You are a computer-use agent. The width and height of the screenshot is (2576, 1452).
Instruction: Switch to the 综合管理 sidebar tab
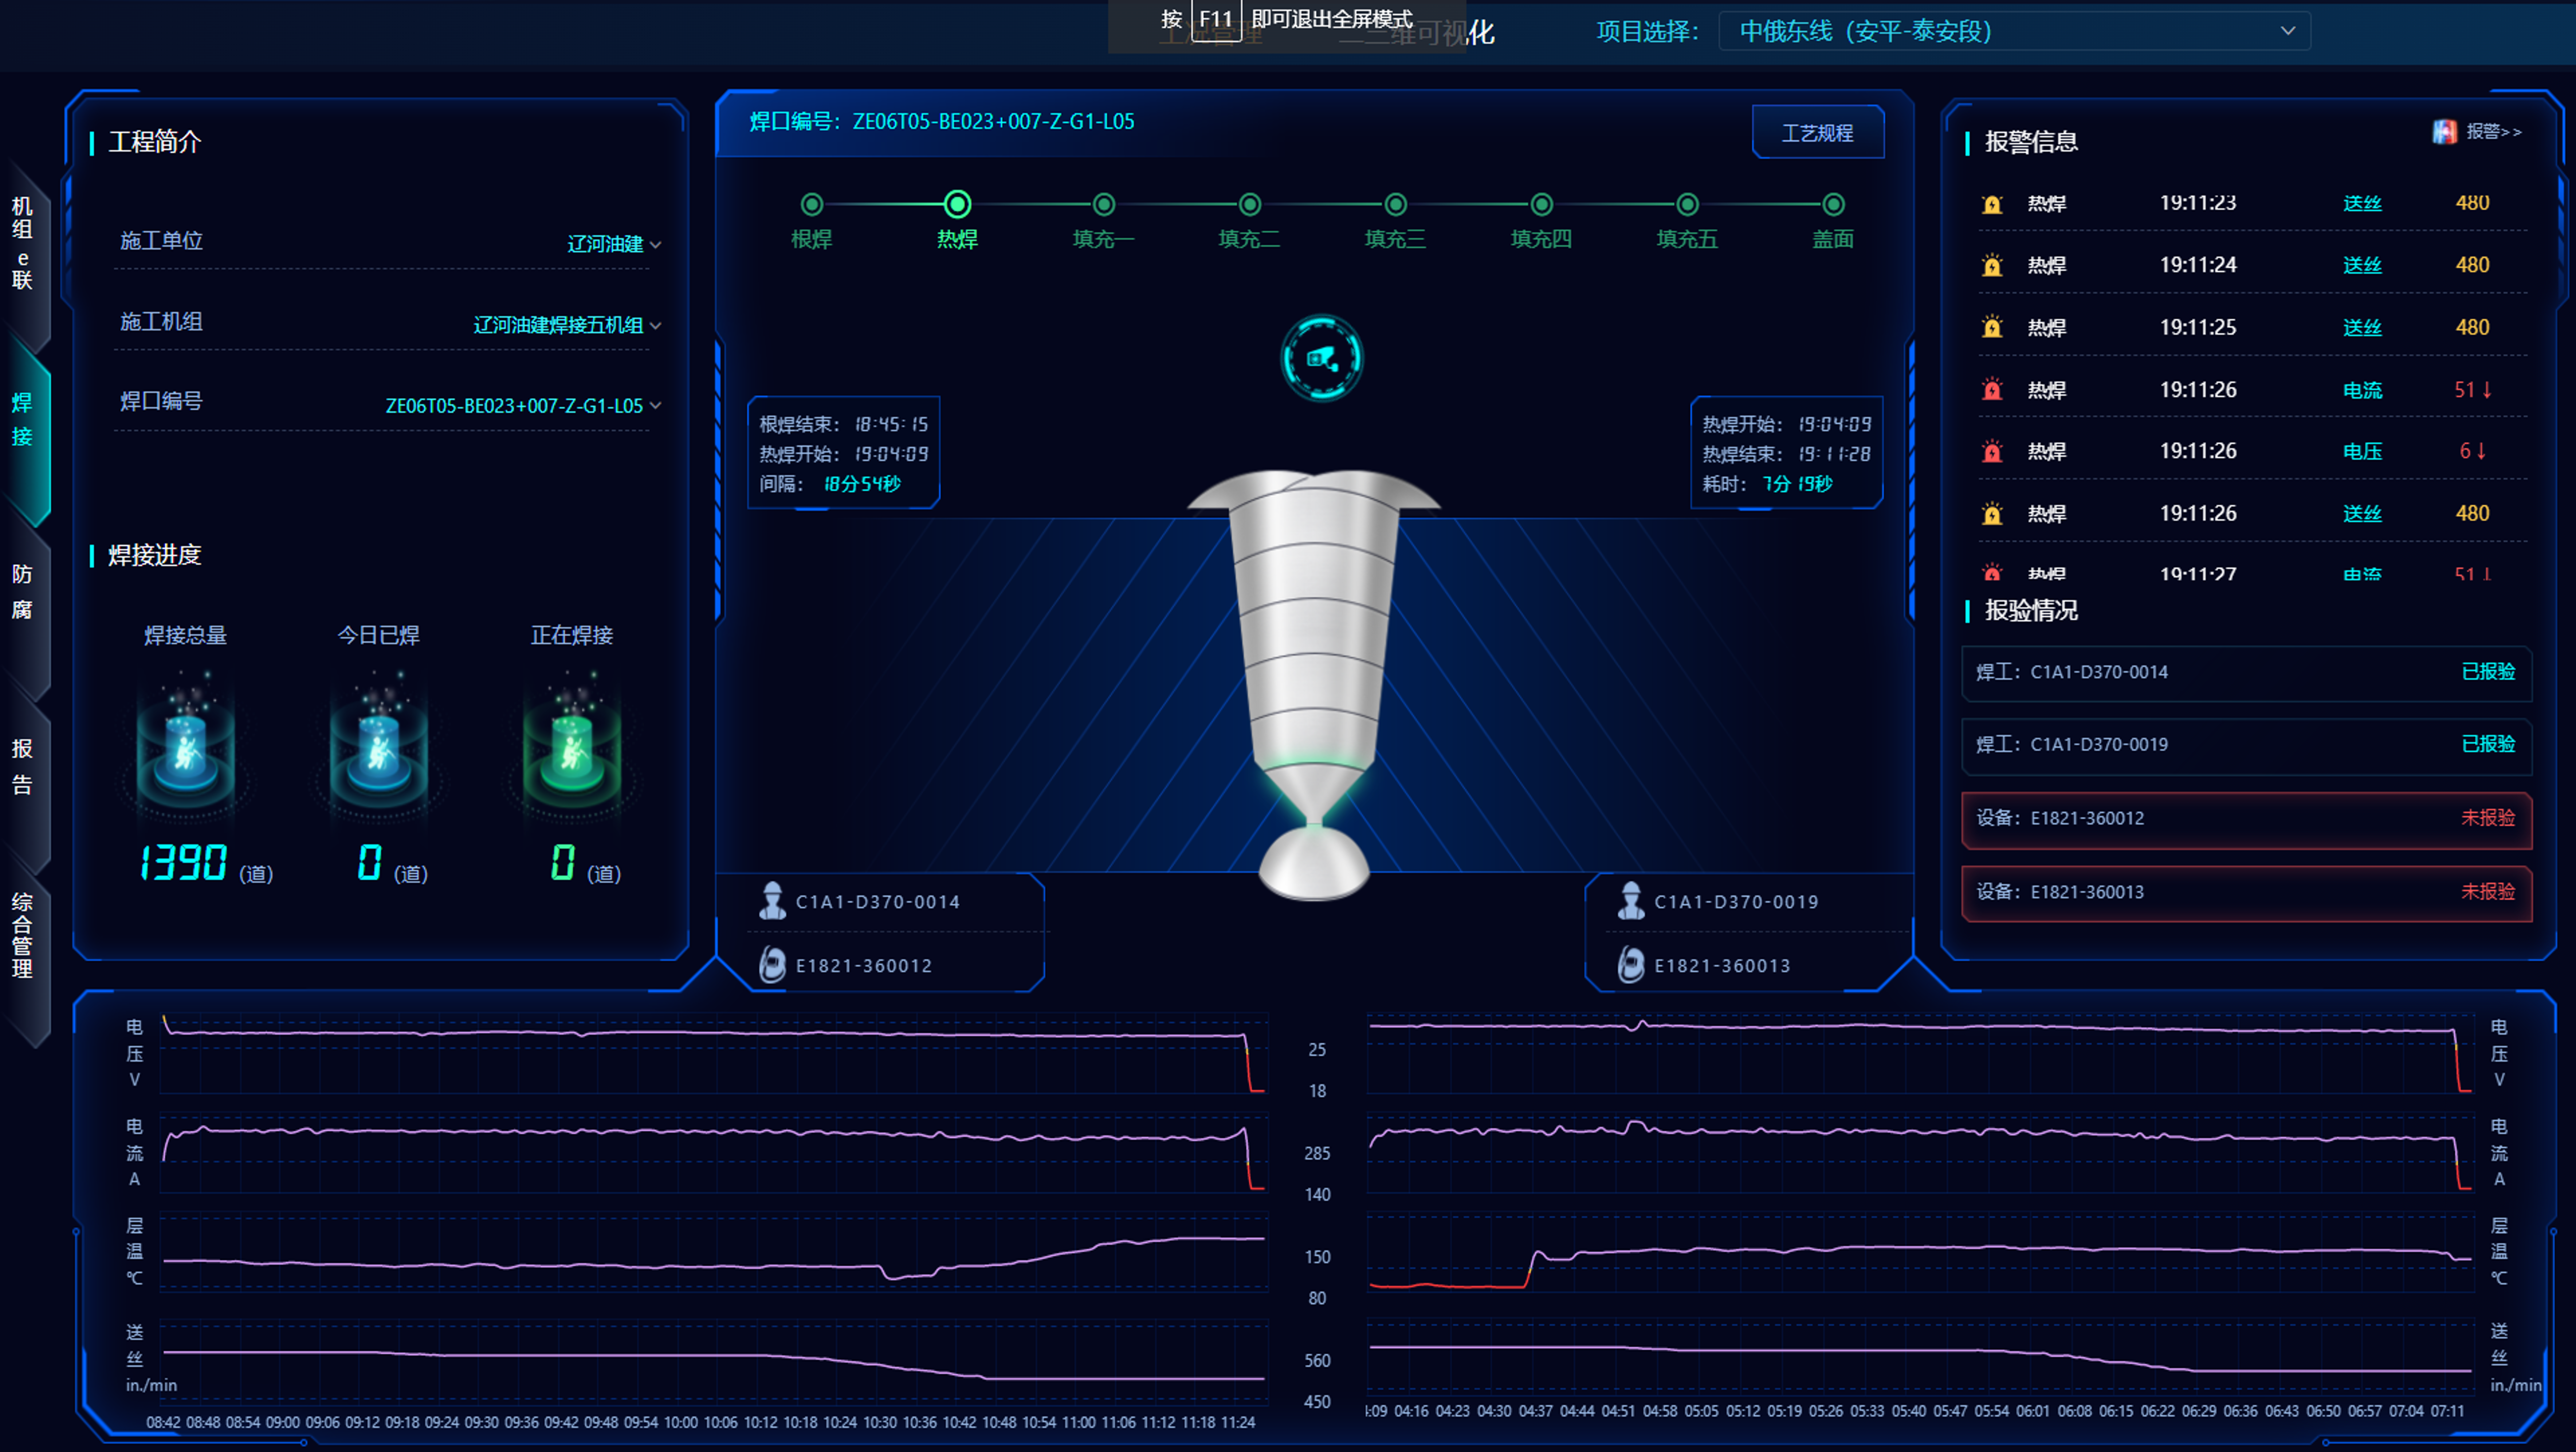(22, 935)
